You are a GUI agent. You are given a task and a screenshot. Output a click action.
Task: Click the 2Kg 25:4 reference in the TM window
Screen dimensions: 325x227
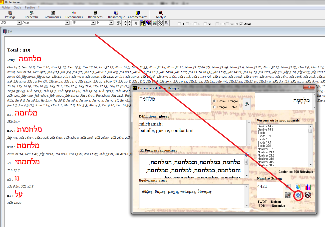(13, 121)
